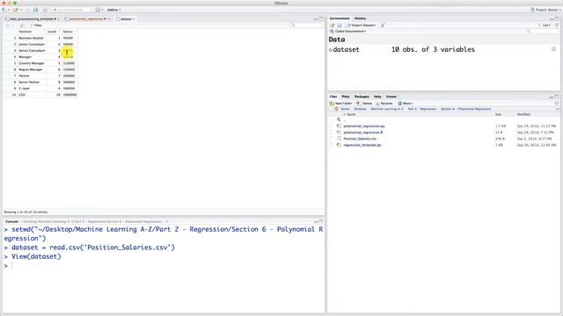
Task: Tick checkbox for polynomial_regression.R
Action: pyautogui.click(x=331, y=133)
